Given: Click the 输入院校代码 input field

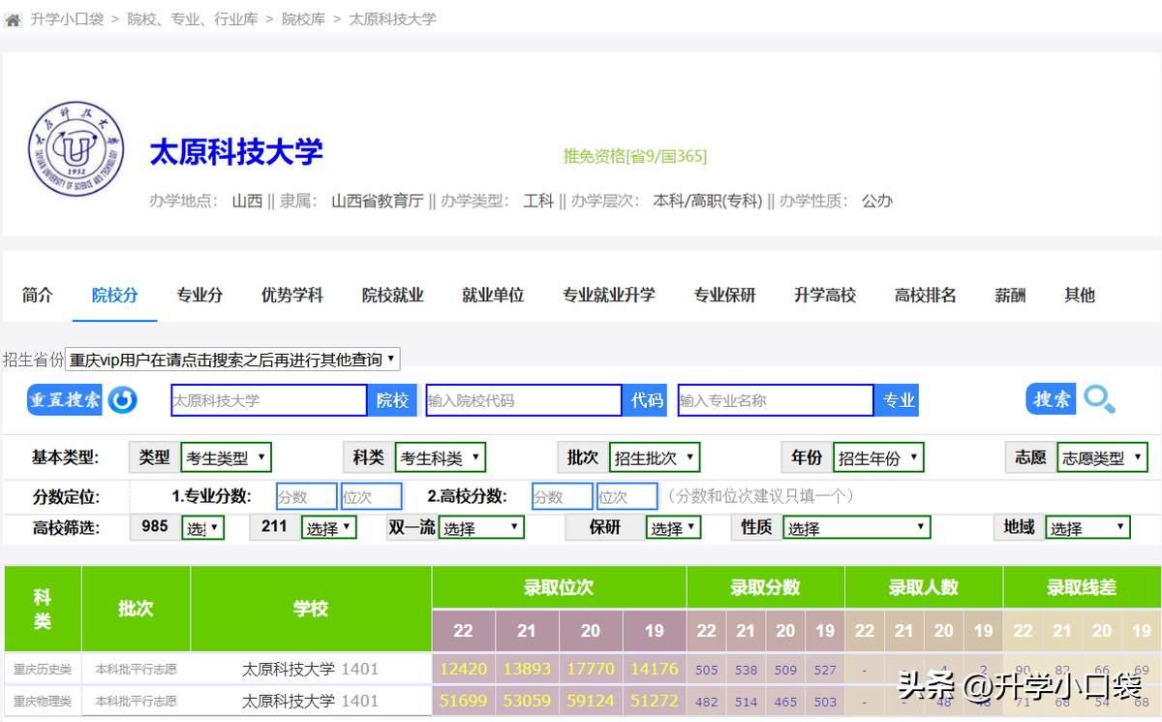Looking at the screenshot, I should pos(524,400).
